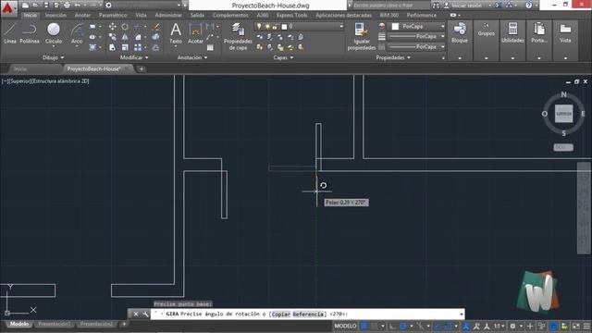Select the Línea drawing tool
The width and height of the screenshot is (592, 333).
(10, 33)
